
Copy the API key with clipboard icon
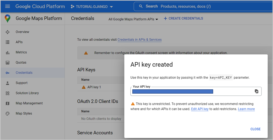tap(257, 91)
